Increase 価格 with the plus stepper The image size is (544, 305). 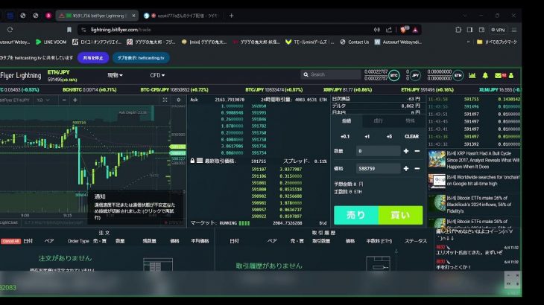[x=406, y=169]
